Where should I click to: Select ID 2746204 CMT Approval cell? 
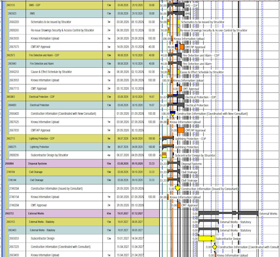point(17,205)
